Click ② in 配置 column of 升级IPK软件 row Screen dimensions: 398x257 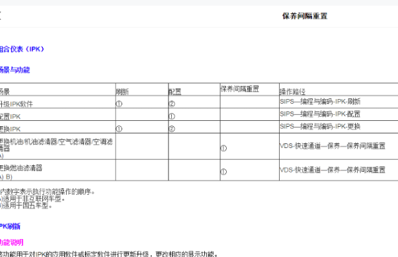[172, 104]
